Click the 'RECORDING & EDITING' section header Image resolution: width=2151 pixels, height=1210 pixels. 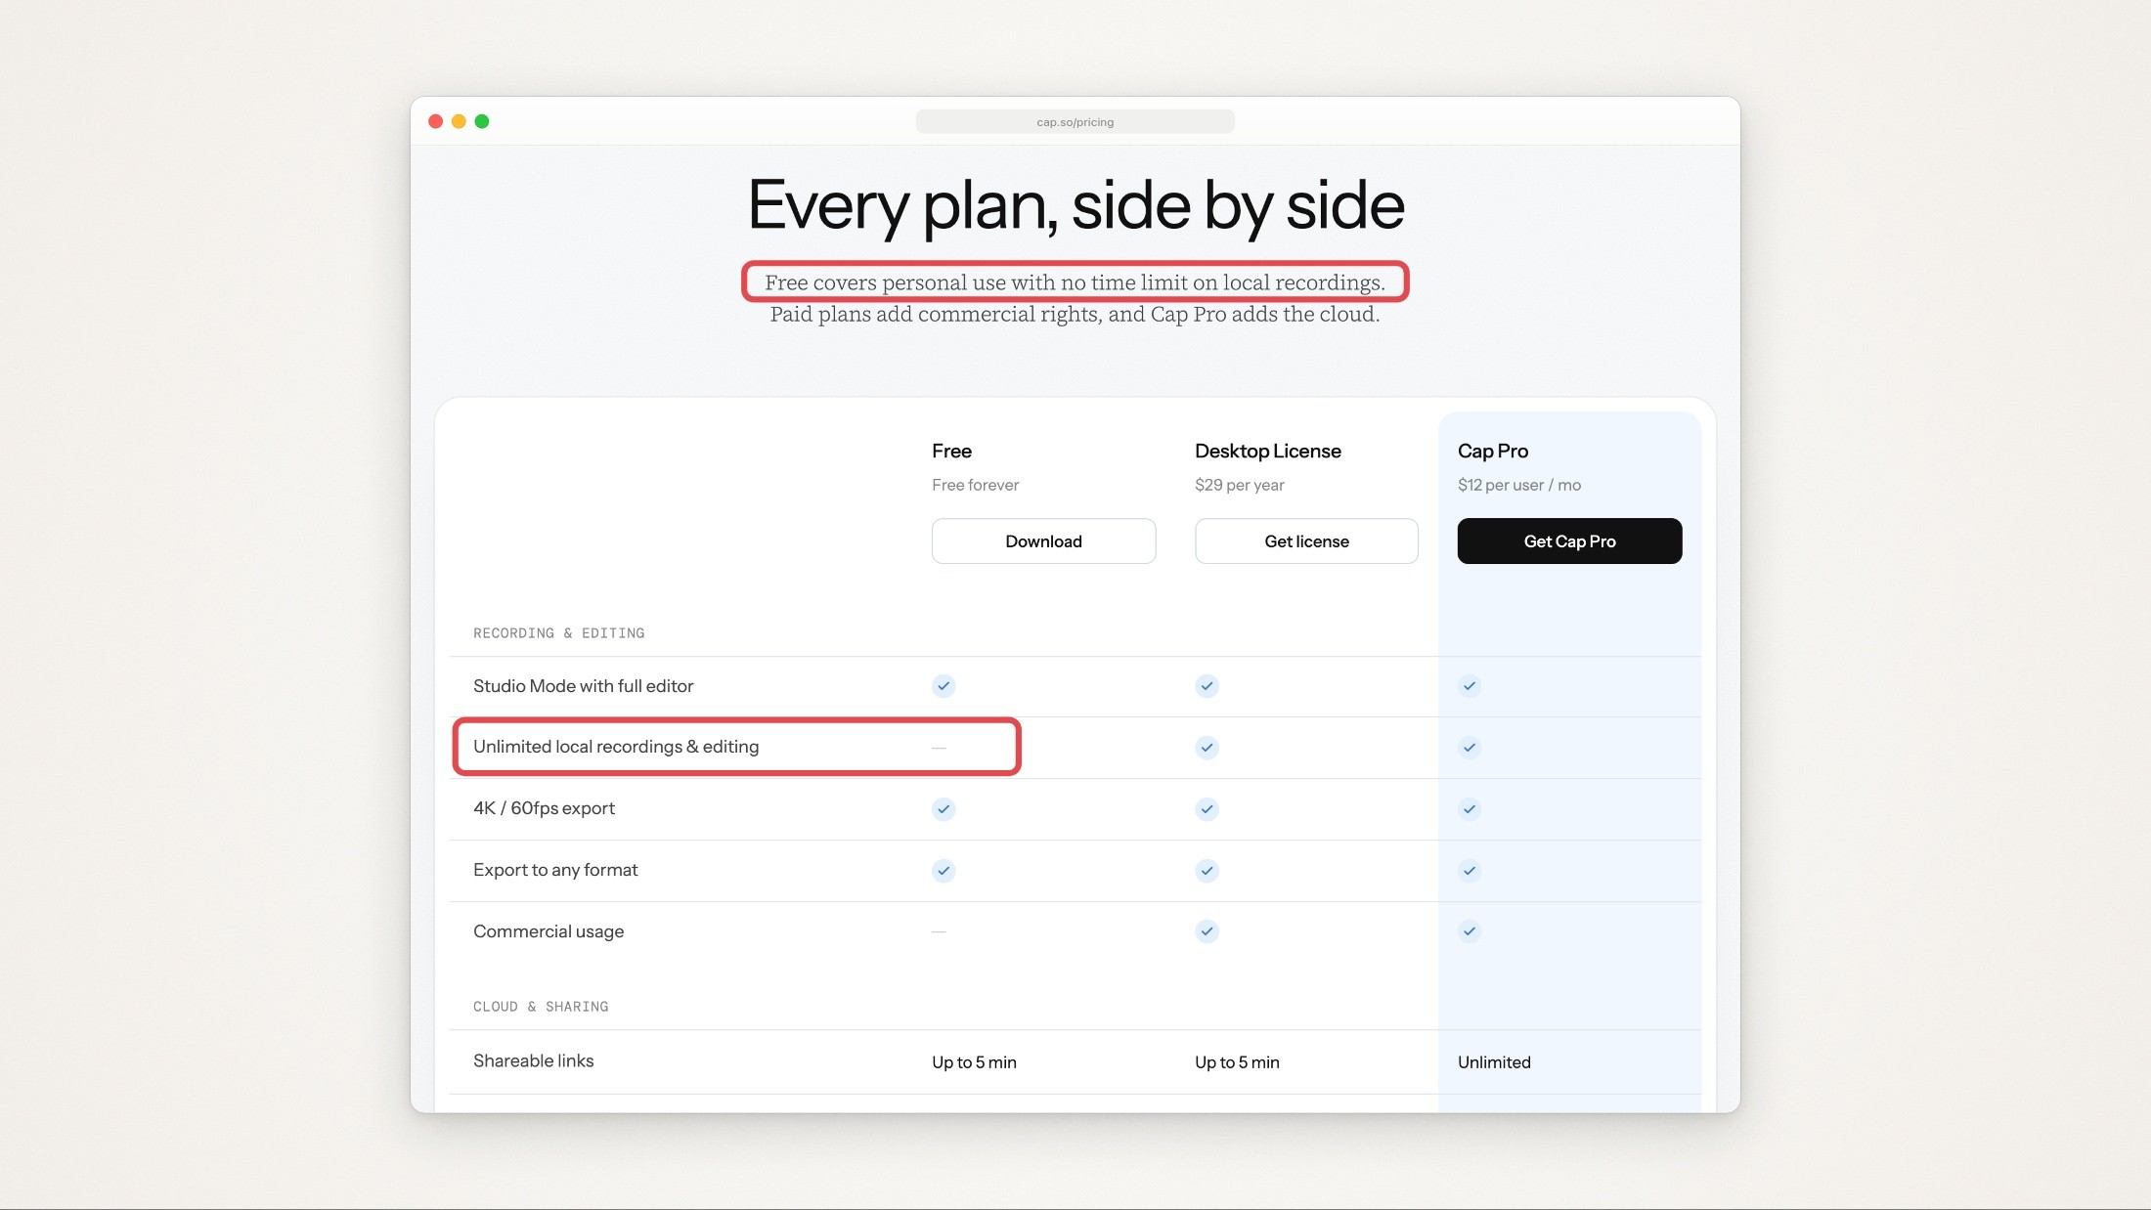(559, 633)
